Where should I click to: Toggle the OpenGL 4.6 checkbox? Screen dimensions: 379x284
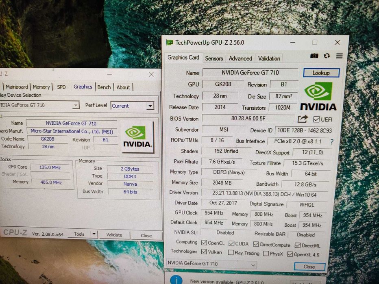[290, 254]
